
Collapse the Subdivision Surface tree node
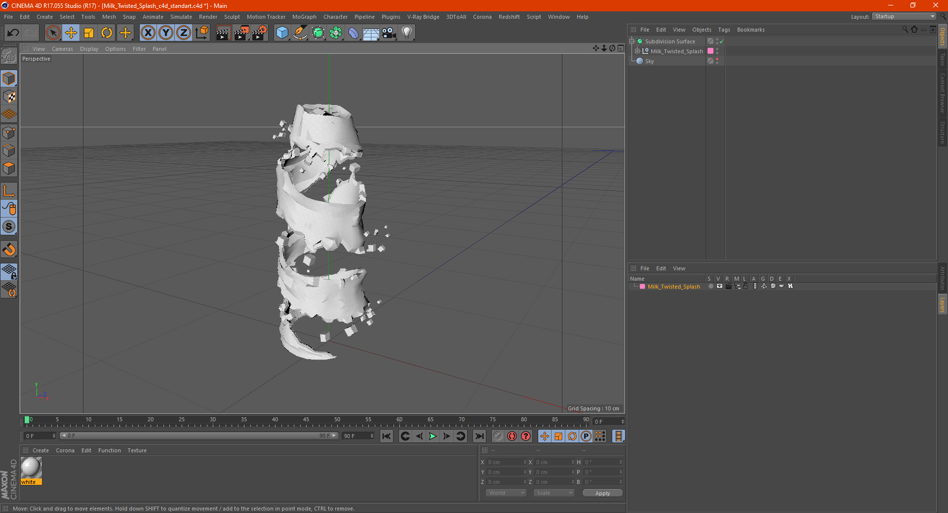pos(632,41)
